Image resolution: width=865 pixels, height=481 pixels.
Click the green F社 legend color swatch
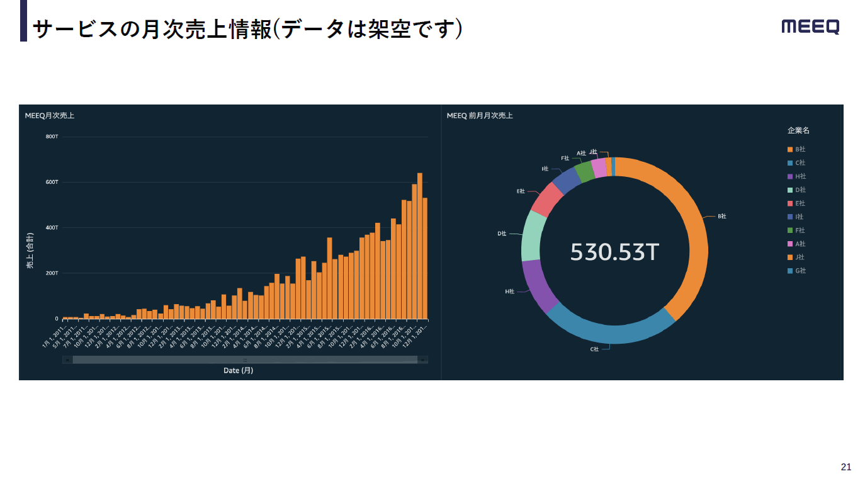[790, 231]
